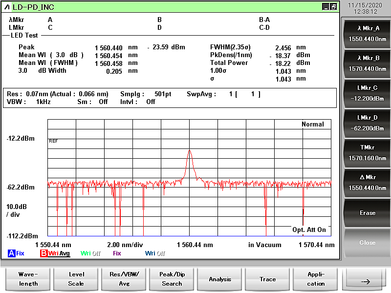Viewport: 391px width, 293px height.
Task: Click the start wavelength 1 550.44 nm
Action: 53,245
